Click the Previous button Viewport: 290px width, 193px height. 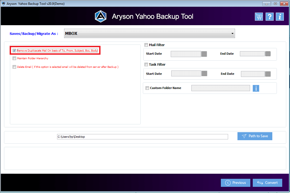[x=235, y=183]
